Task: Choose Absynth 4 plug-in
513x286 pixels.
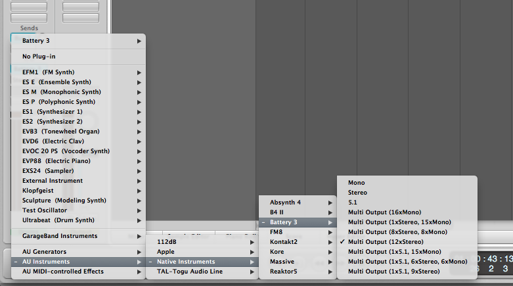Action: pos(298,202)
